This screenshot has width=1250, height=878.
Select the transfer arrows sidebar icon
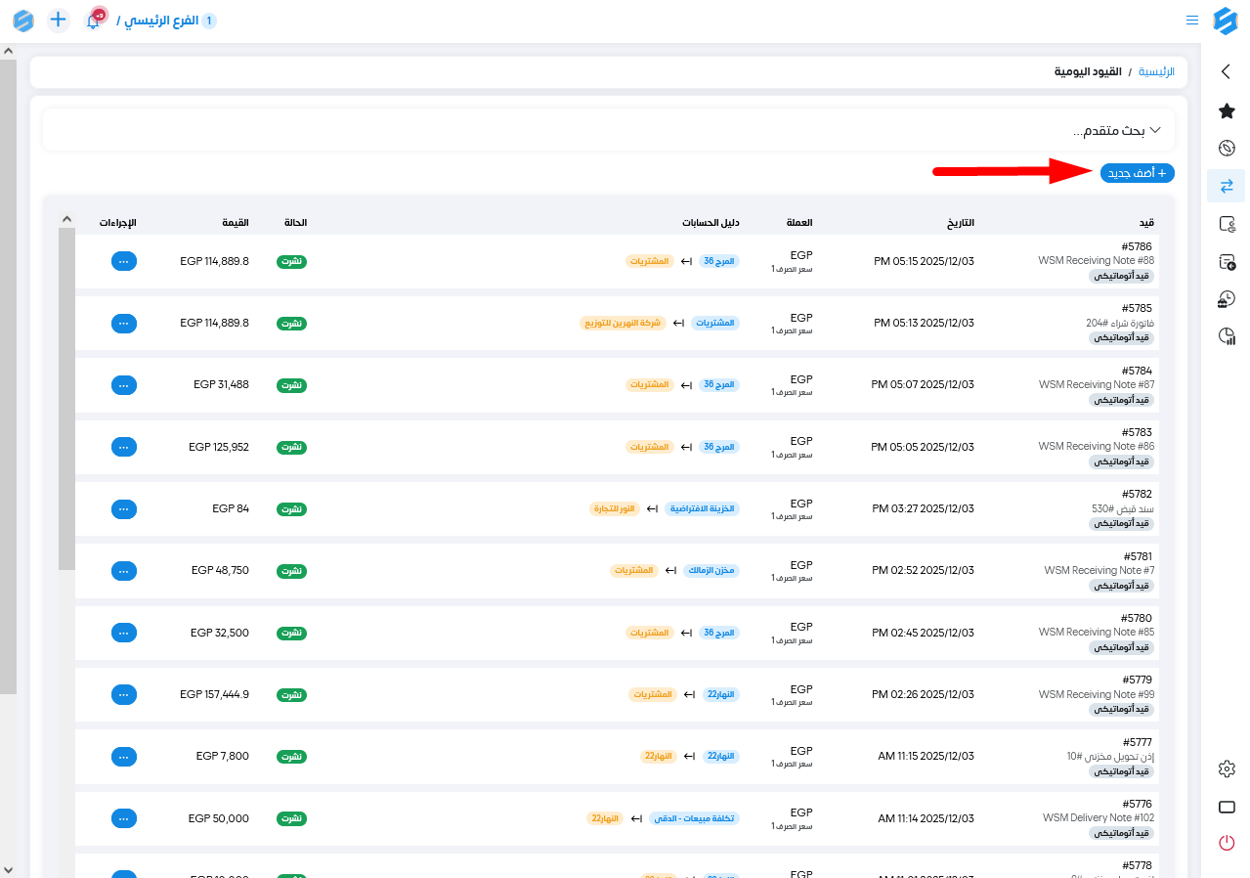click(x=1227, y=186)
